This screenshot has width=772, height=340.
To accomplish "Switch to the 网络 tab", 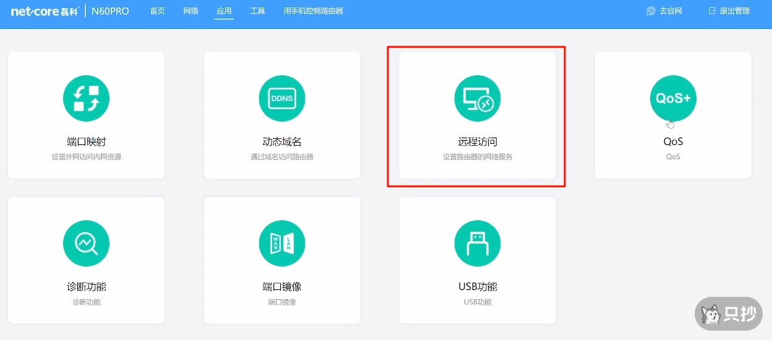I will 191,11.
